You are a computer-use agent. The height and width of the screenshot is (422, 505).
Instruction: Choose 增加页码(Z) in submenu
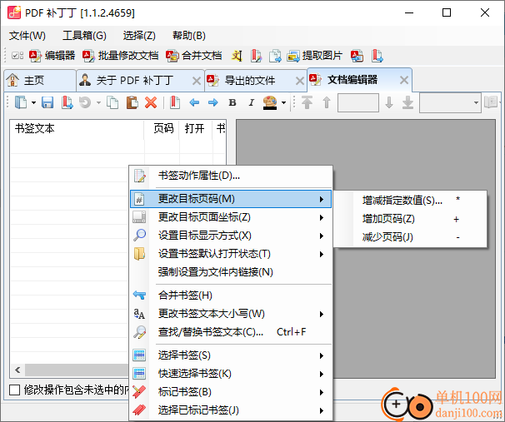coord(410,219)
